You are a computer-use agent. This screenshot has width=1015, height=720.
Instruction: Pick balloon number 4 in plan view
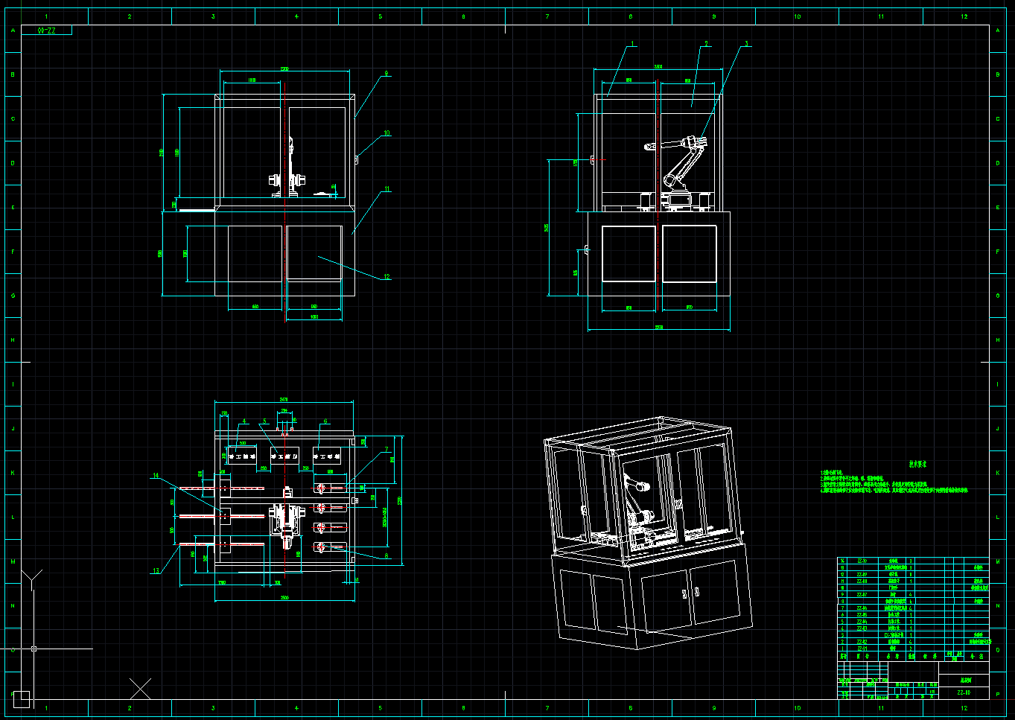coord(244,421)
